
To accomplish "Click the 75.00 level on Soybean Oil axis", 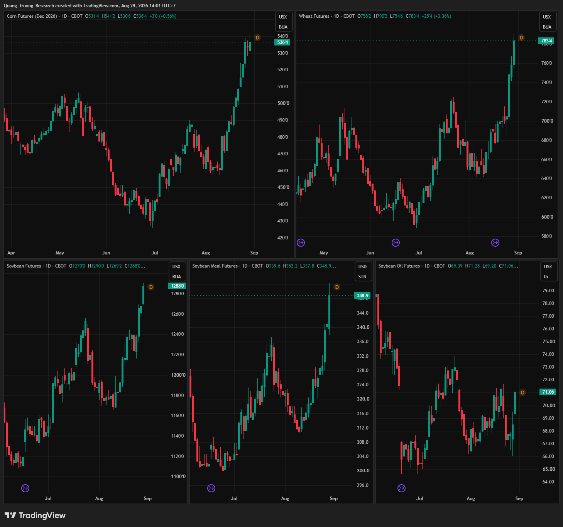I will coord(549,342).
